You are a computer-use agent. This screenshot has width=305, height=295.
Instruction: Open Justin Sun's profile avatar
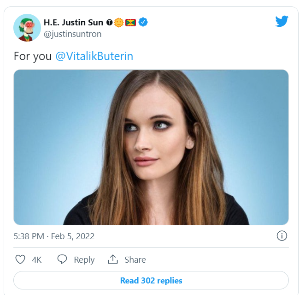[27, 28]
